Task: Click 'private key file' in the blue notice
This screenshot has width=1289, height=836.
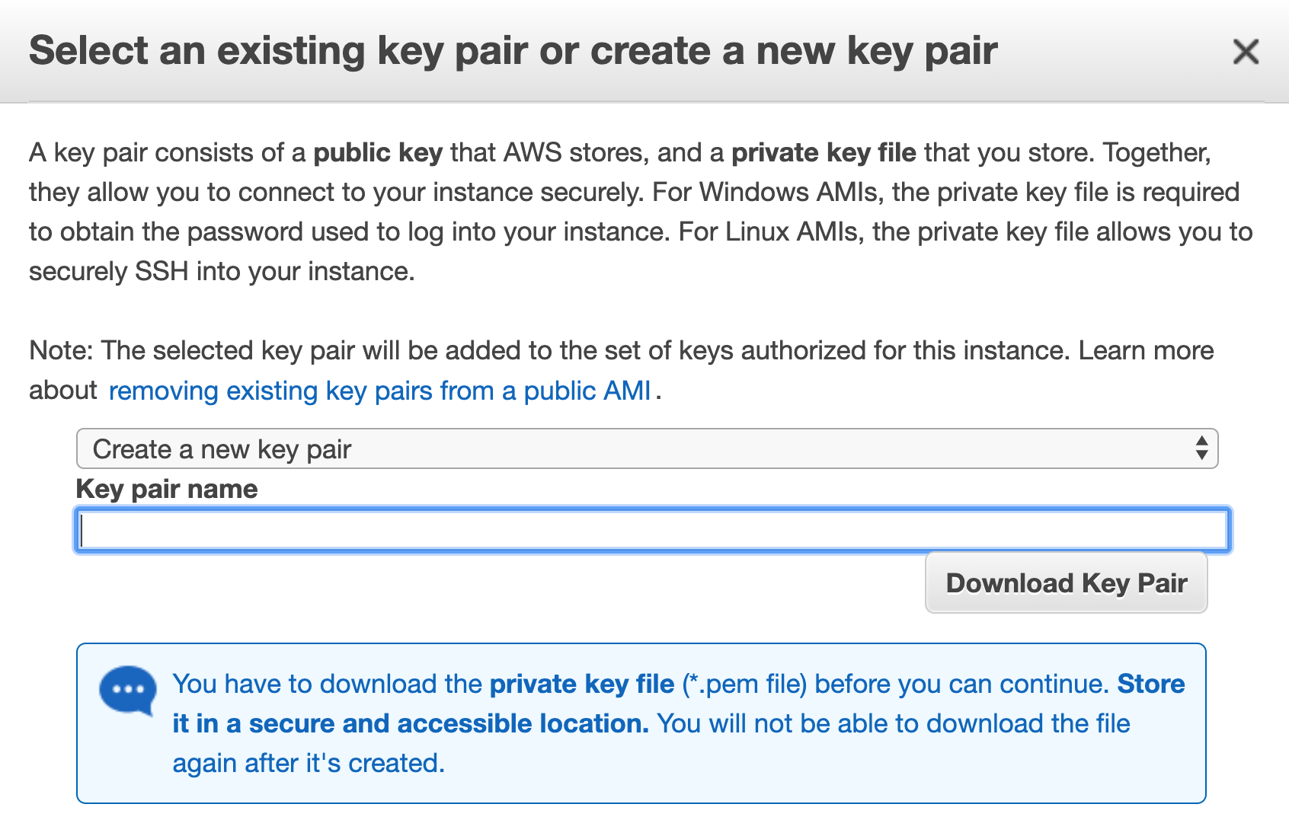Action: (582, 684)
